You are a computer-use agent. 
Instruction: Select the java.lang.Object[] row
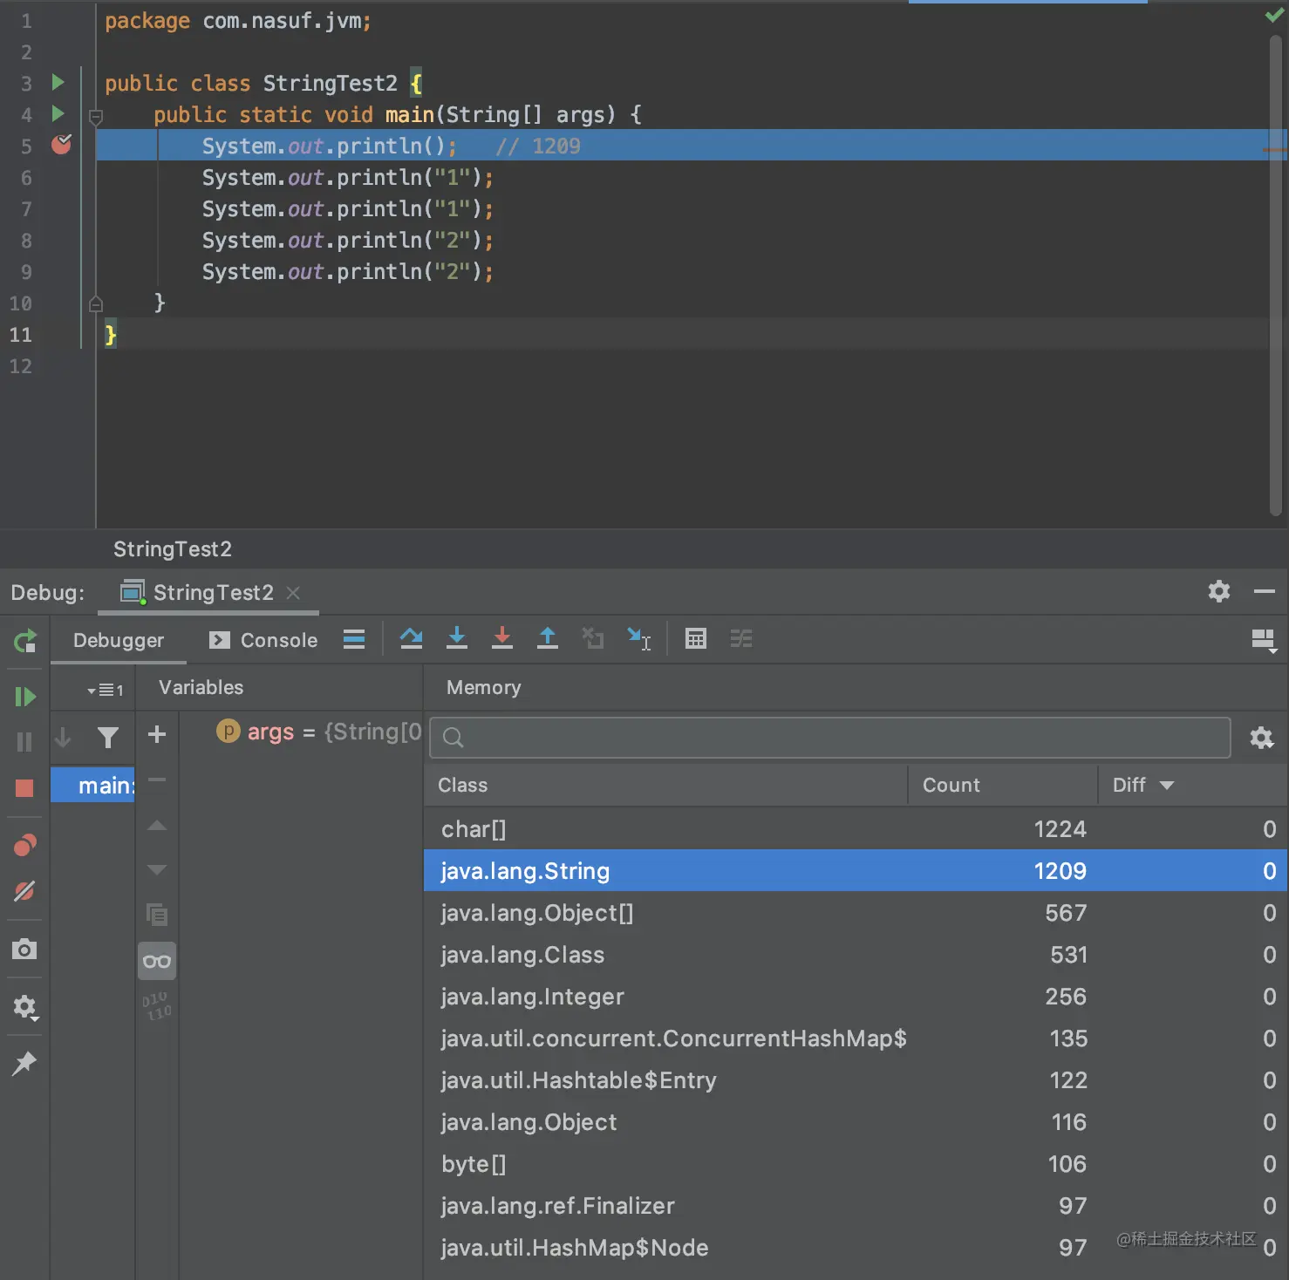[x=856, y=913]
